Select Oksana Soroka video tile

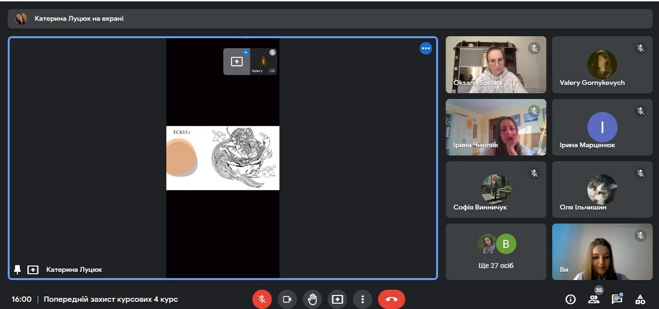[496, 65]
